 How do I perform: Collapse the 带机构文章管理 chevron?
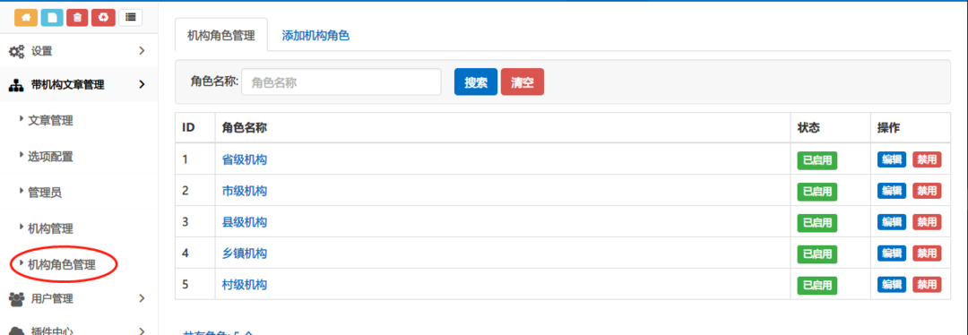tap(142, 84)
